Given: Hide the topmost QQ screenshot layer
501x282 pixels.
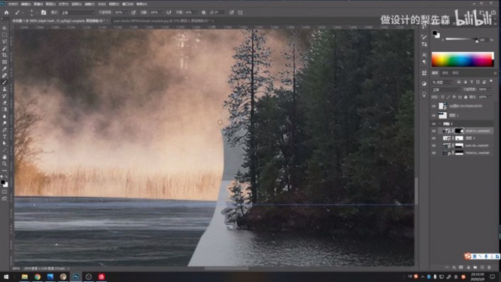Looking at the screenshot, I should pyautogui.click(x=433, y=106).
